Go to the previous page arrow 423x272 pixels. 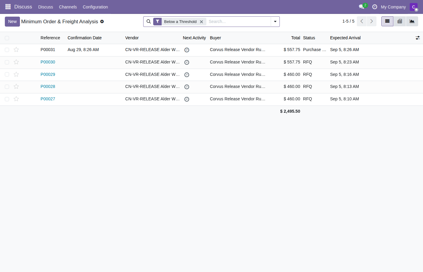pyautogui.click(x=362, y=21)
